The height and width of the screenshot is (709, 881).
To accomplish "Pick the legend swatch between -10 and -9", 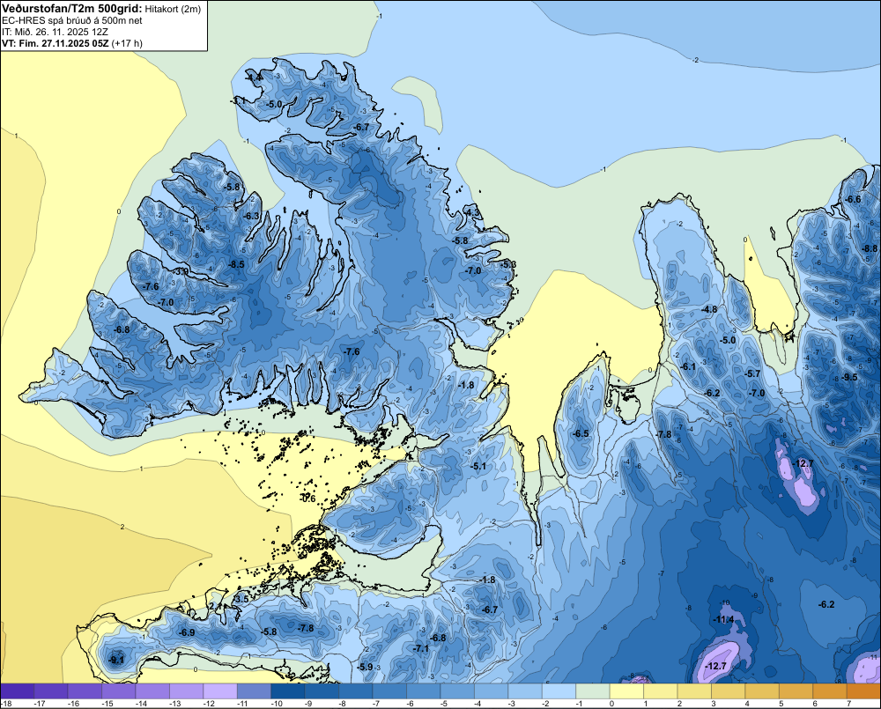I will click(288, 691).
